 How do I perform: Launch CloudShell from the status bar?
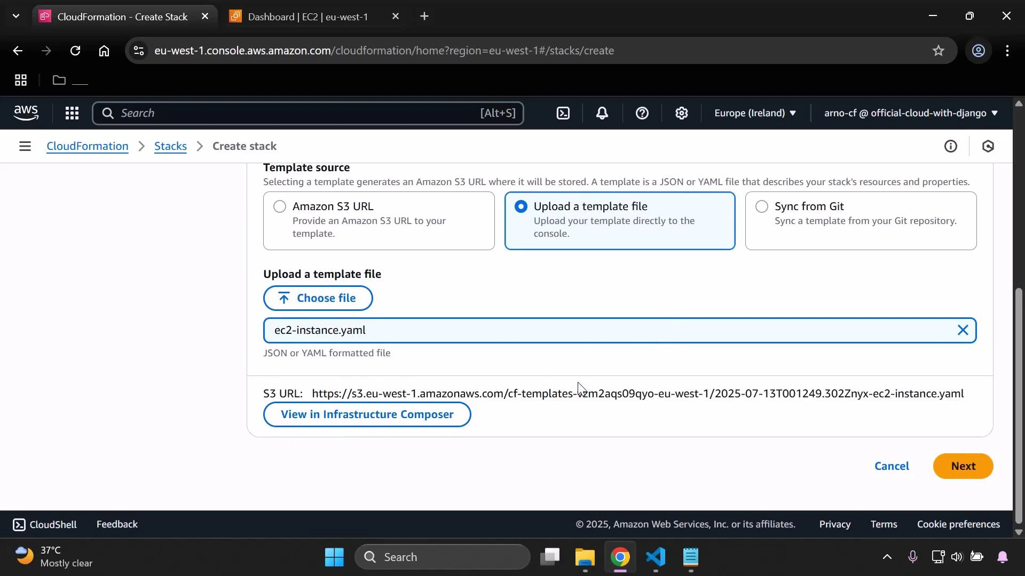pyautogui.click(x=44, y=524)
